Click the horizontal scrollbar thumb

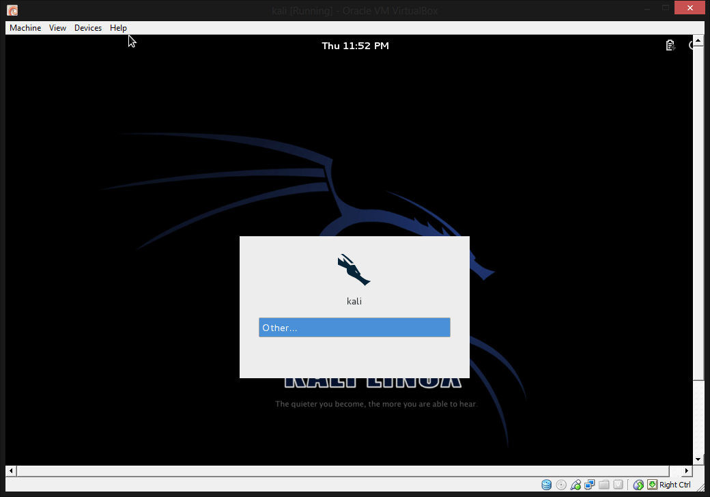point(343,471)
